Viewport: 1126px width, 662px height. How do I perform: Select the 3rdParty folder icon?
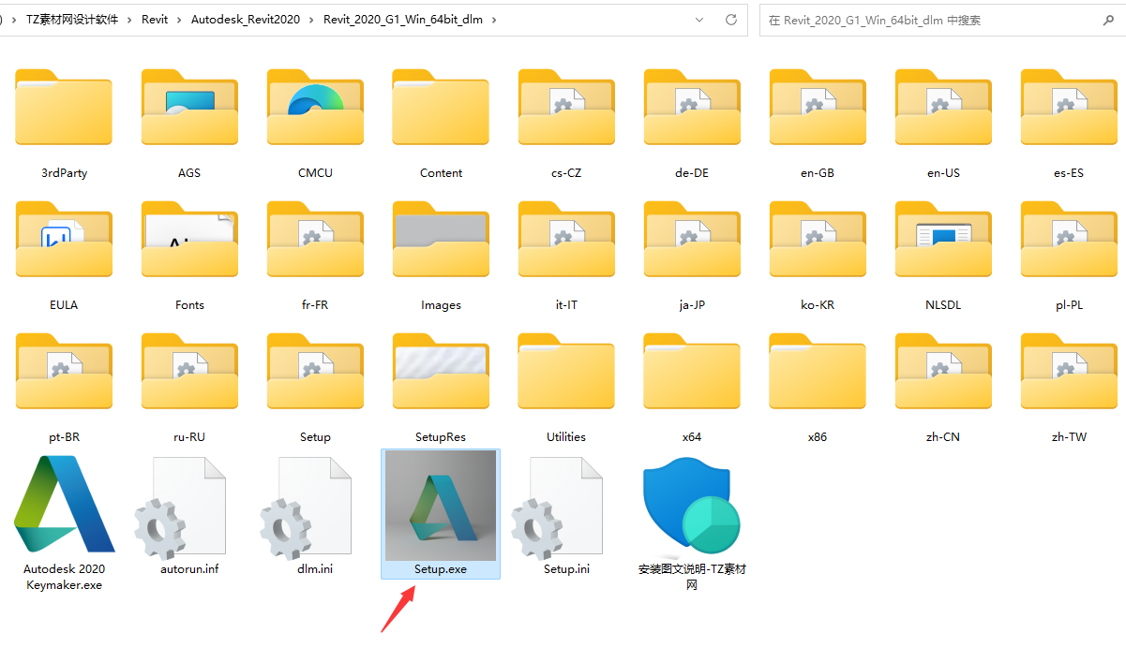pos(64,108)
